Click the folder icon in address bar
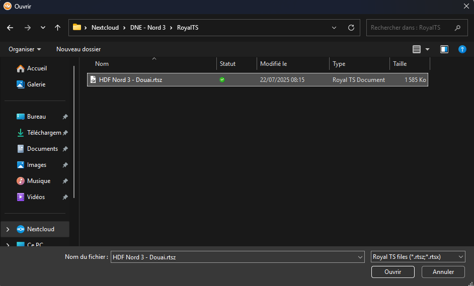 point(77,27)
